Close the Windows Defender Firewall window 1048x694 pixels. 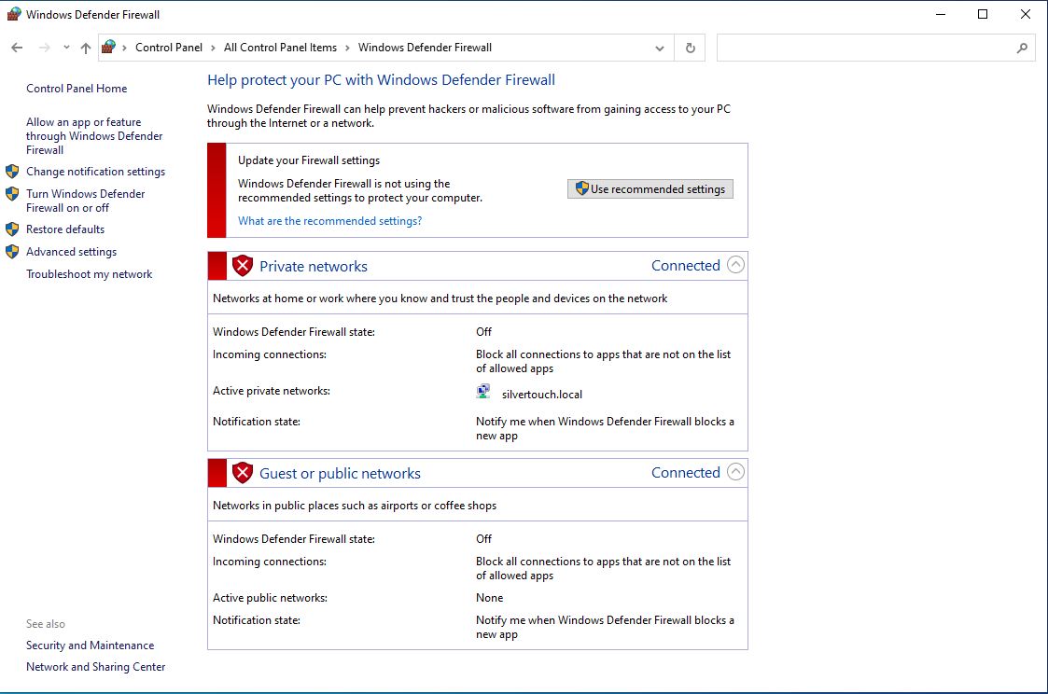point(1026,14)
